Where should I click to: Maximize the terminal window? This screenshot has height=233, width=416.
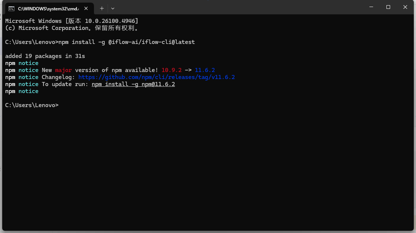coord(388,7)
